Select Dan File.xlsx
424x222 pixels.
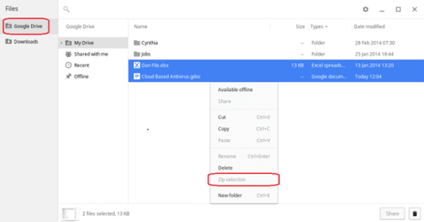276,65
